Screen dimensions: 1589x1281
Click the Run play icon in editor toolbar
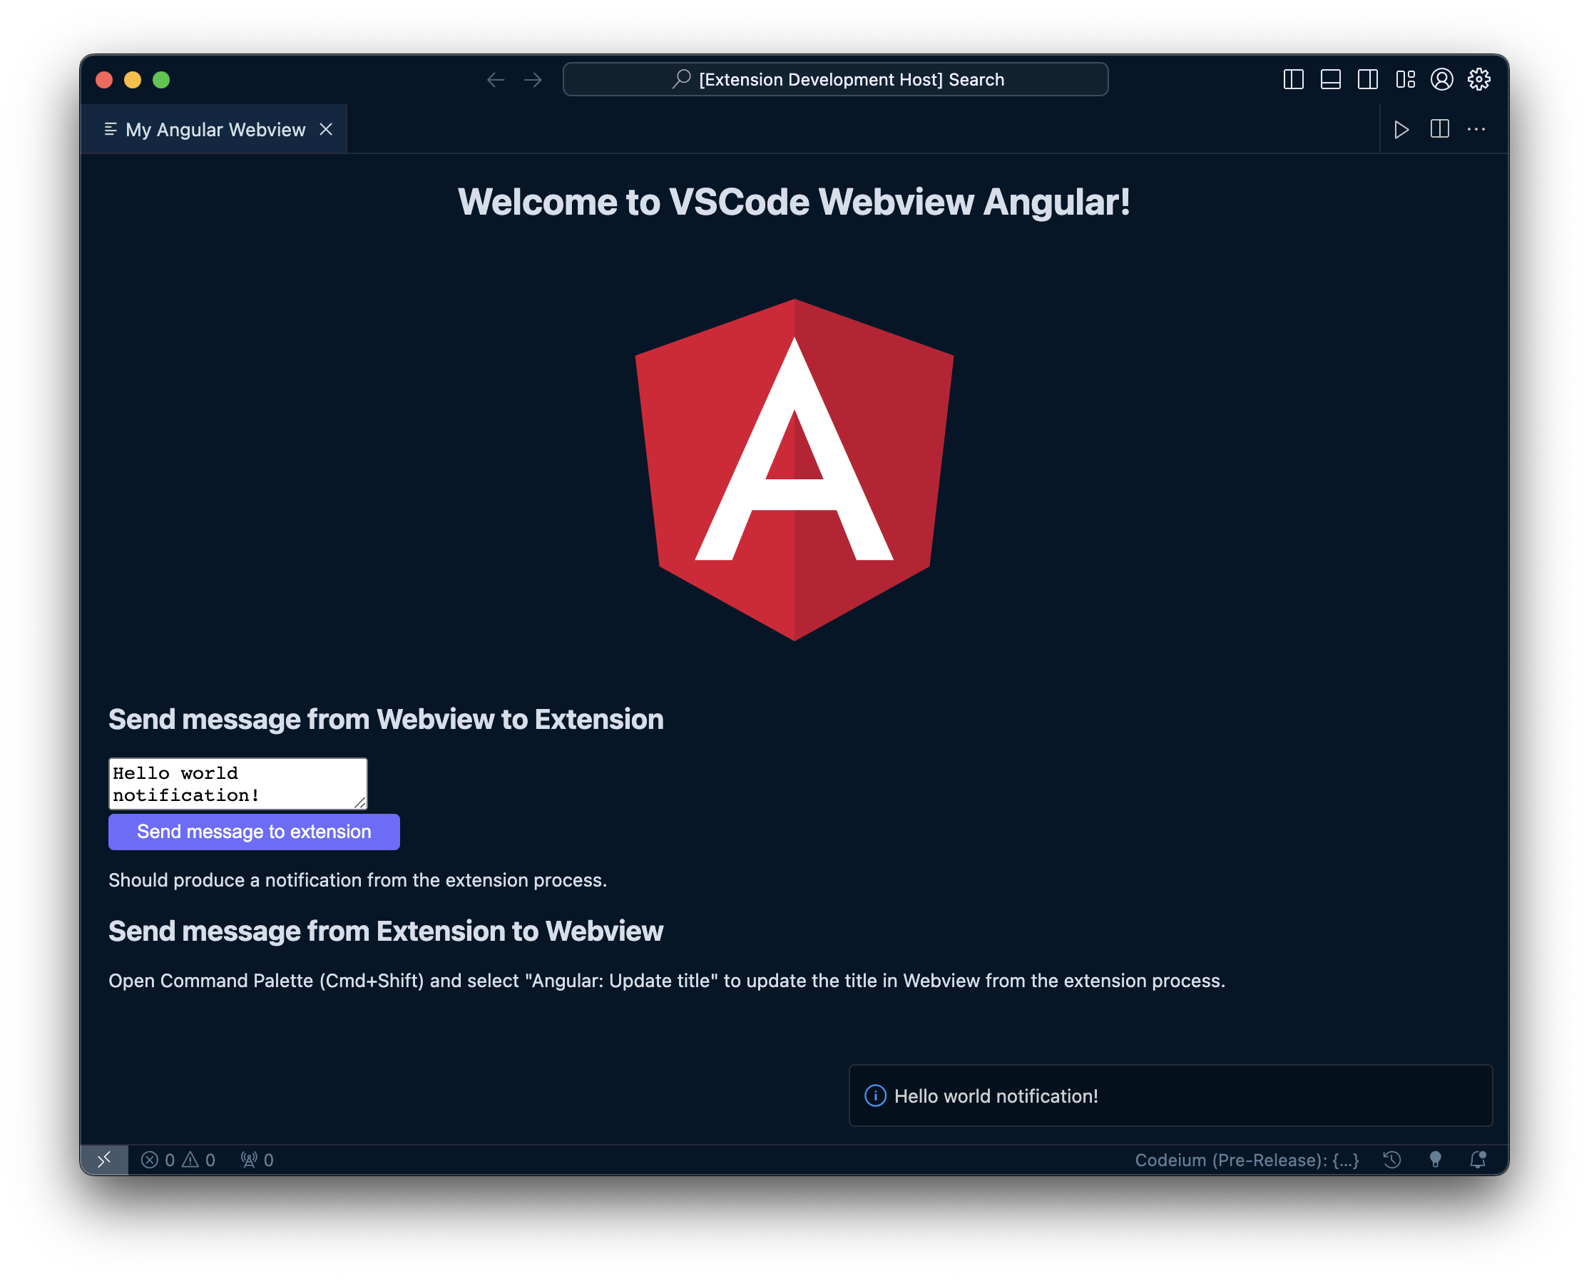tap(1401, 130)
